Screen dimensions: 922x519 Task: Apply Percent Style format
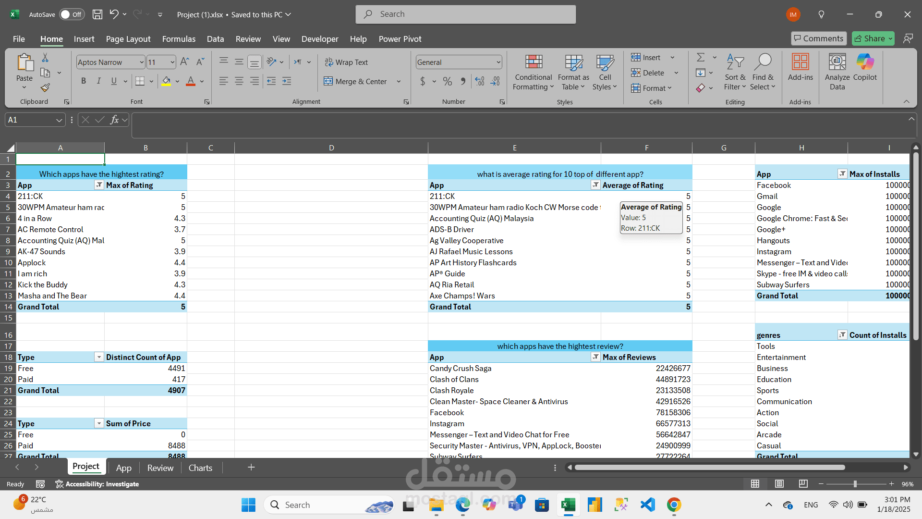coord(448,81)
